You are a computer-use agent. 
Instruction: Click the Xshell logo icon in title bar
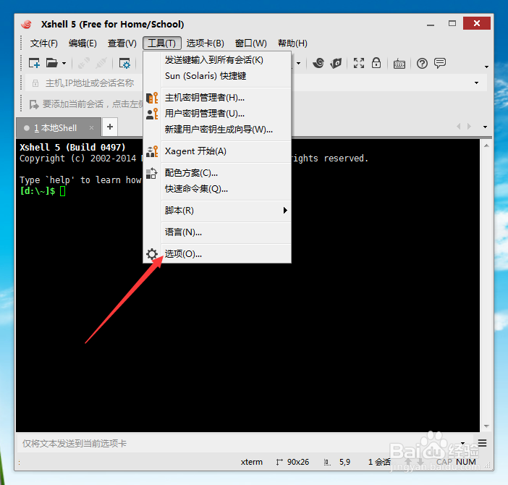pos(27,25)
